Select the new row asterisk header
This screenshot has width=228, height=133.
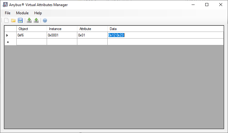11,42
